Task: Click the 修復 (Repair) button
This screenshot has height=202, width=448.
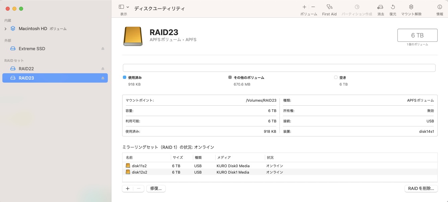Action: pyautogui.click(x=156, y=188)
